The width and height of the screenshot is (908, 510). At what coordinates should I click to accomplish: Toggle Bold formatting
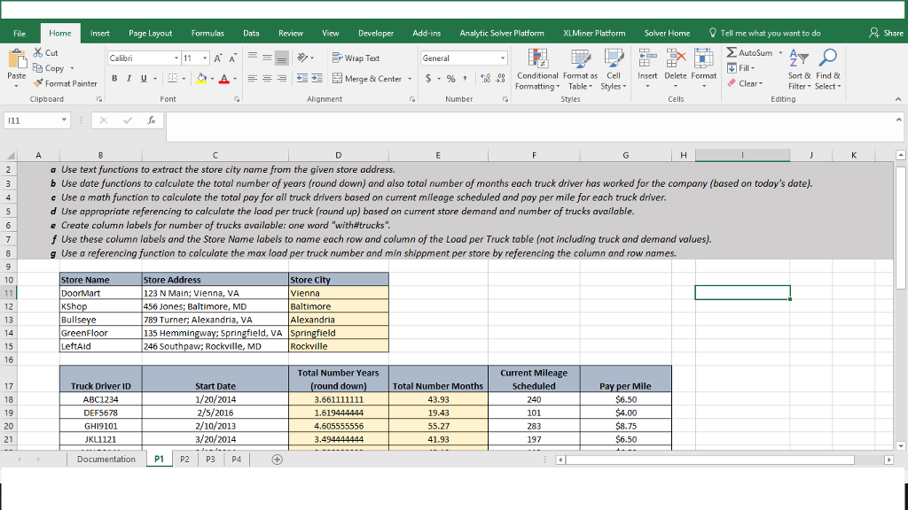pos(114,79)
